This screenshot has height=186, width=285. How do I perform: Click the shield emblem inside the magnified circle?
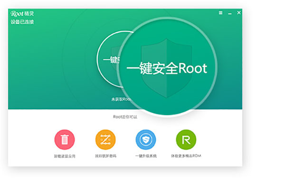[x=167, y=68]
